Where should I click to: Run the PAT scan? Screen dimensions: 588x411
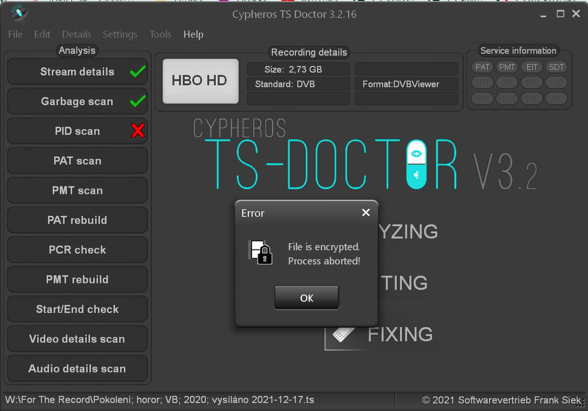click(x=77, y=161)
